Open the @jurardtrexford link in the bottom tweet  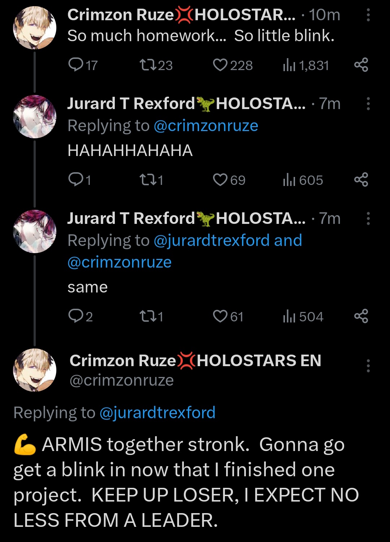157,412
